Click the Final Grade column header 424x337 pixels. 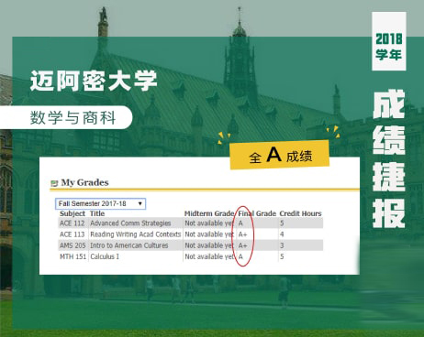click(x=257, y=213)
